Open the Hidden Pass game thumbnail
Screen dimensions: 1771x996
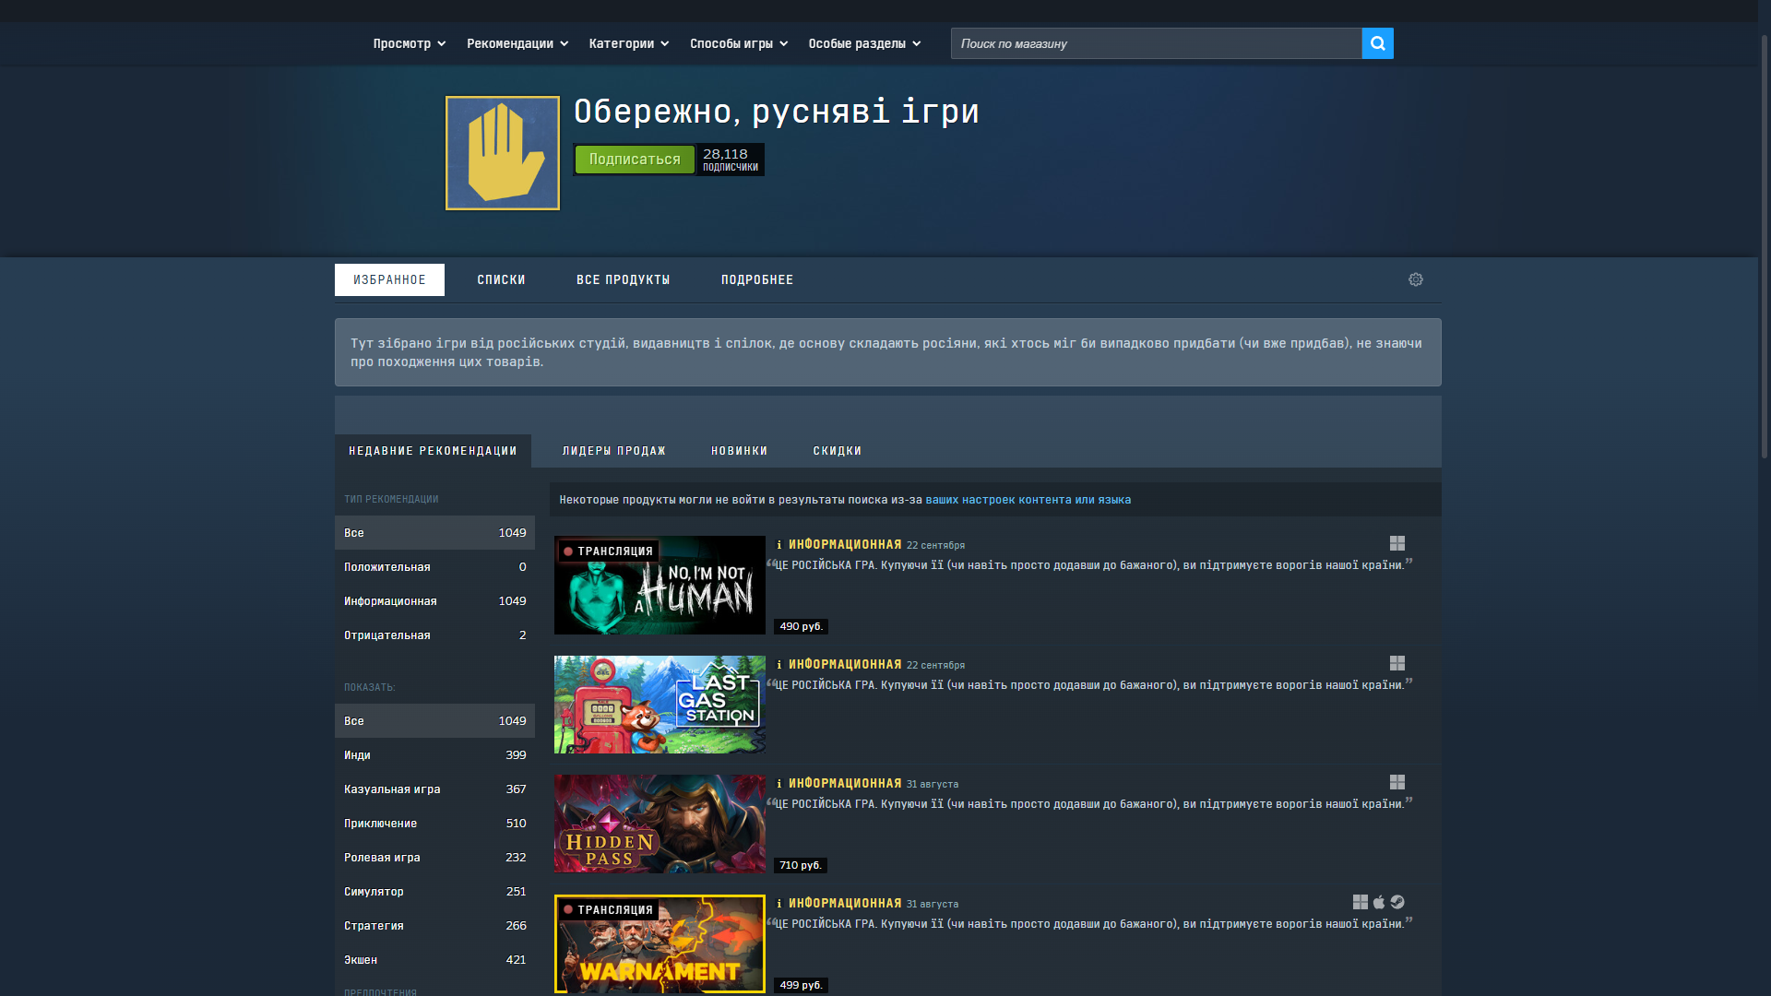tap(660, 824)
